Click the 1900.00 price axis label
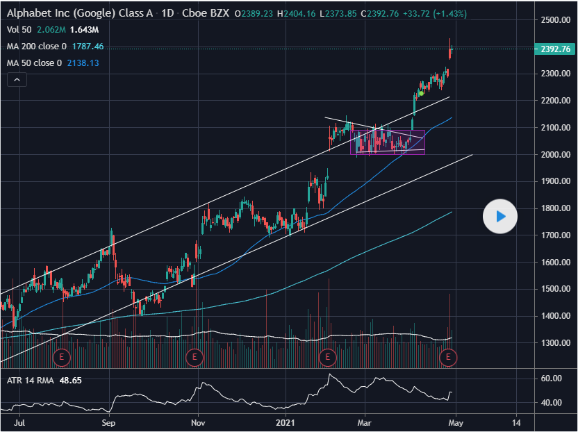The height and width of the screenshot is (432, 578). (556, 181)
